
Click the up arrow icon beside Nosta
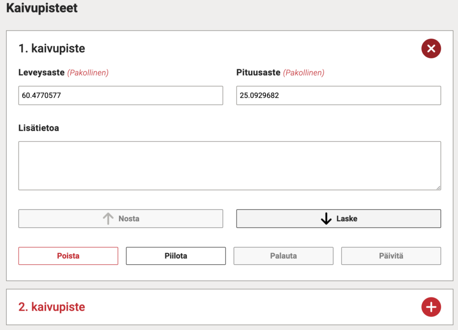(x=108, y=219)
